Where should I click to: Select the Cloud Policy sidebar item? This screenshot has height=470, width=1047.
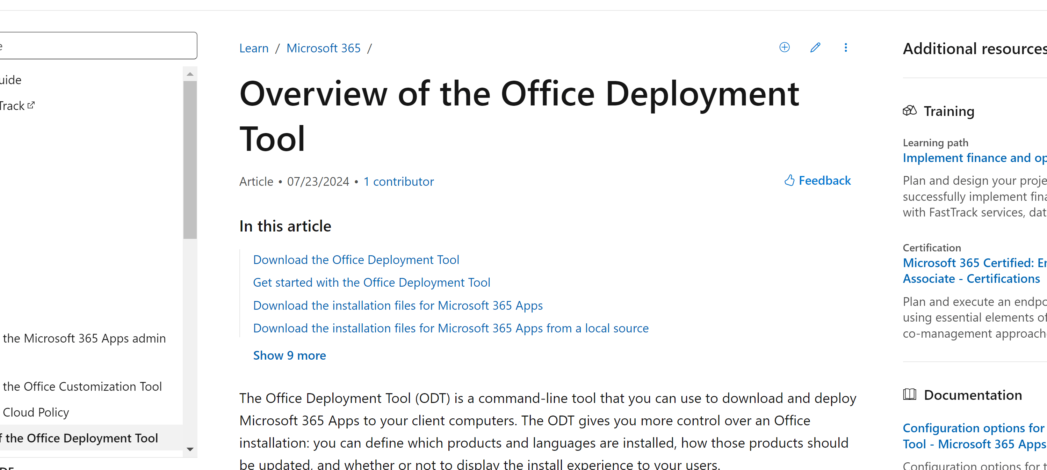click(x=35, y=412)
